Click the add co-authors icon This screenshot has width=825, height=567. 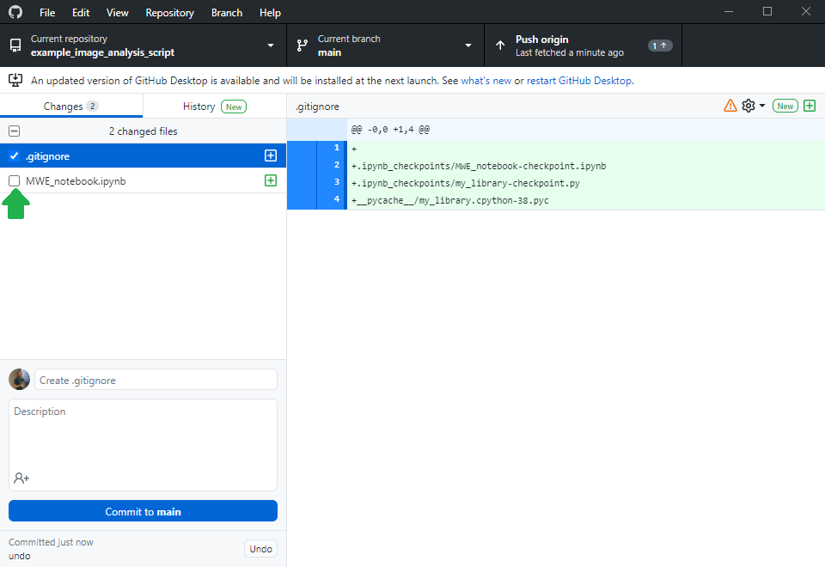(21, 478)
